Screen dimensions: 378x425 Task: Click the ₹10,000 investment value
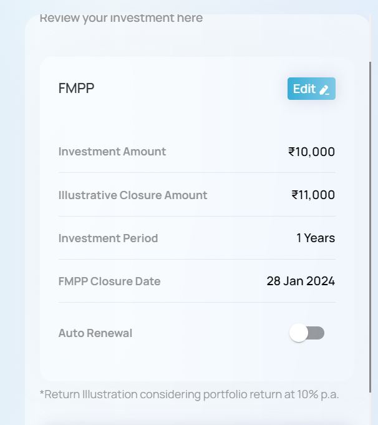click(312, 152)
